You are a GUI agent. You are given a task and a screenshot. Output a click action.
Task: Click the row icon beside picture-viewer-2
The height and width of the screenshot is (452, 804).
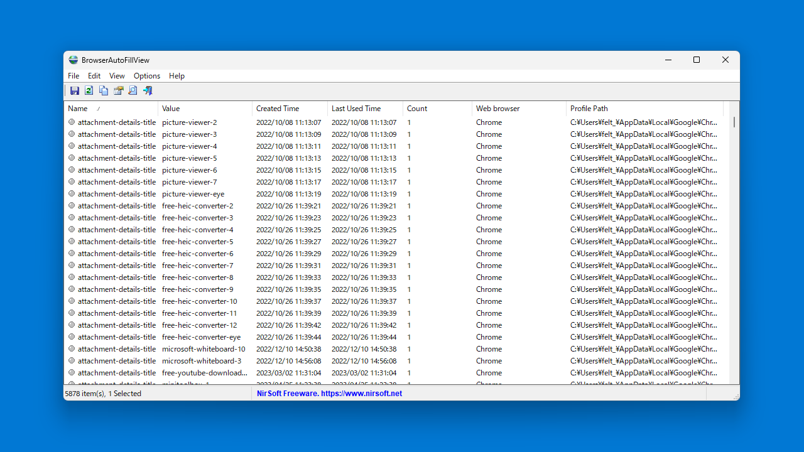pyautogui.click(x=72, y=122)
